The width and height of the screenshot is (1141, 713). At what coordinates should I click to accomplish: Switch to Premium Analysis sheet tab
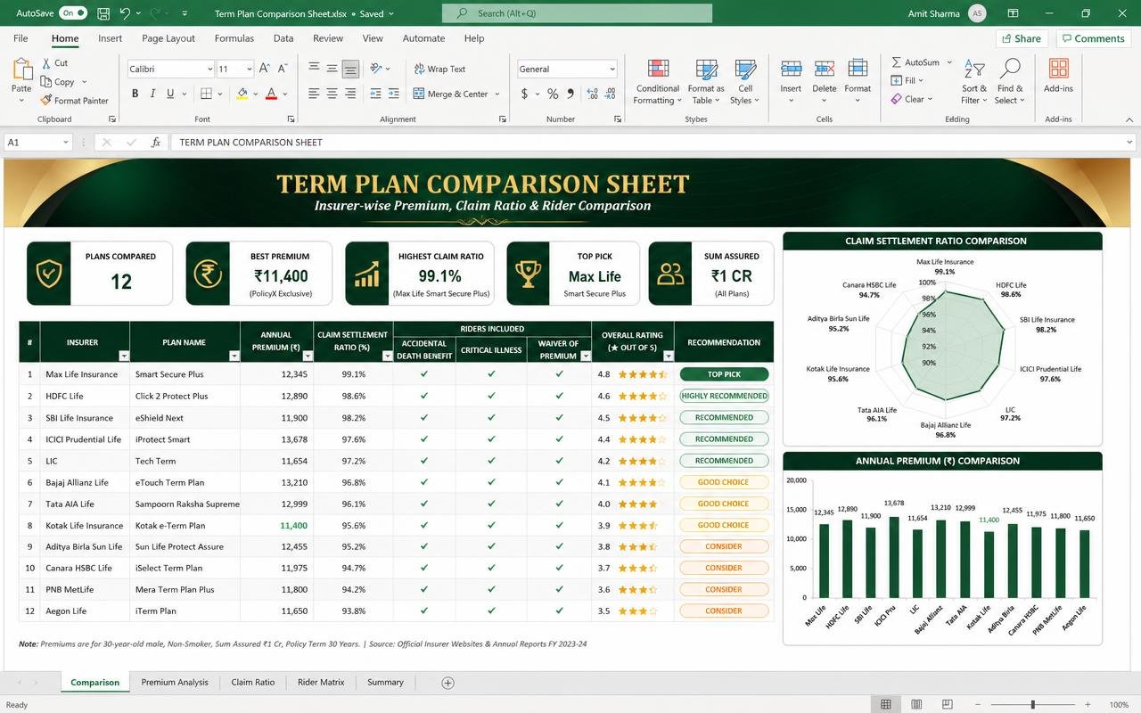coord(175,682)
